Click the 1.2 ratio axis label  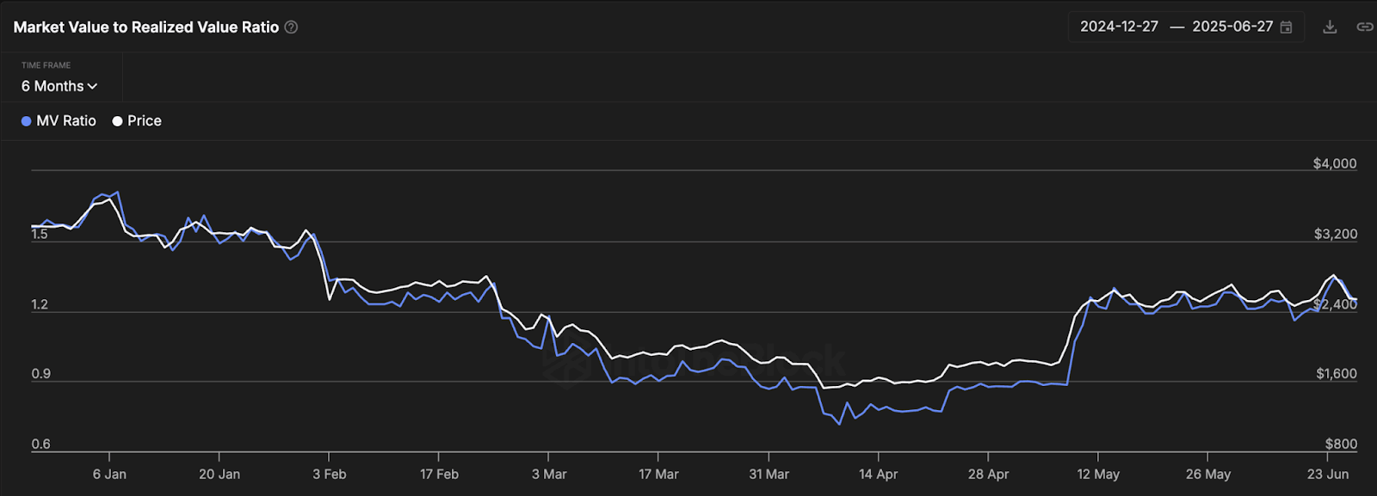click(x=40, y=304)
